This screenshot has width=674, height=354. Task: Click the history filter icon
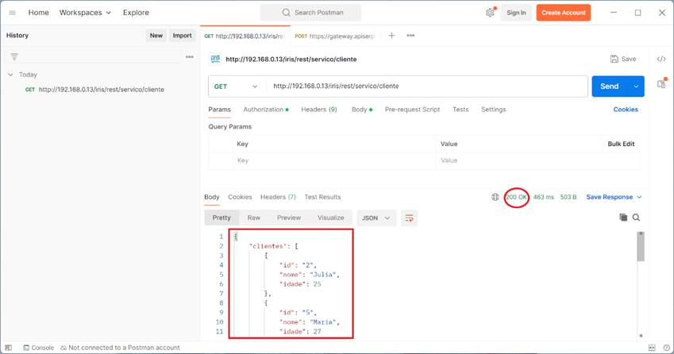(x=14, y=57)
